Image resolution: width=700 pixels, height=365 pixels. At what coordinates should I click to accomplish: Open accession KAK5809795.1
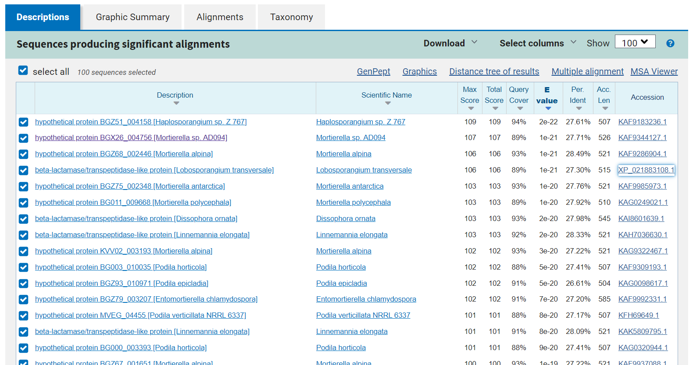coord(643,331)
